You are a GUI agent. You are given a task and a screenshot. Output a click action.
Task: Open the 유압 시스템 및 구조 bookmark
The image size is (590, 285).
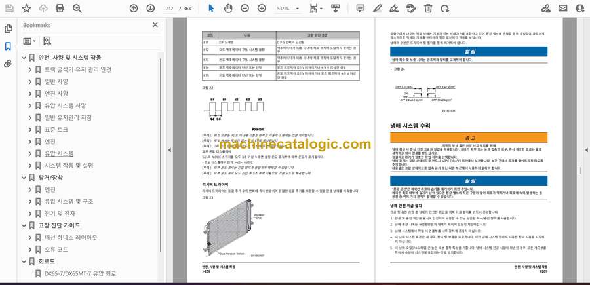[69, 202]
